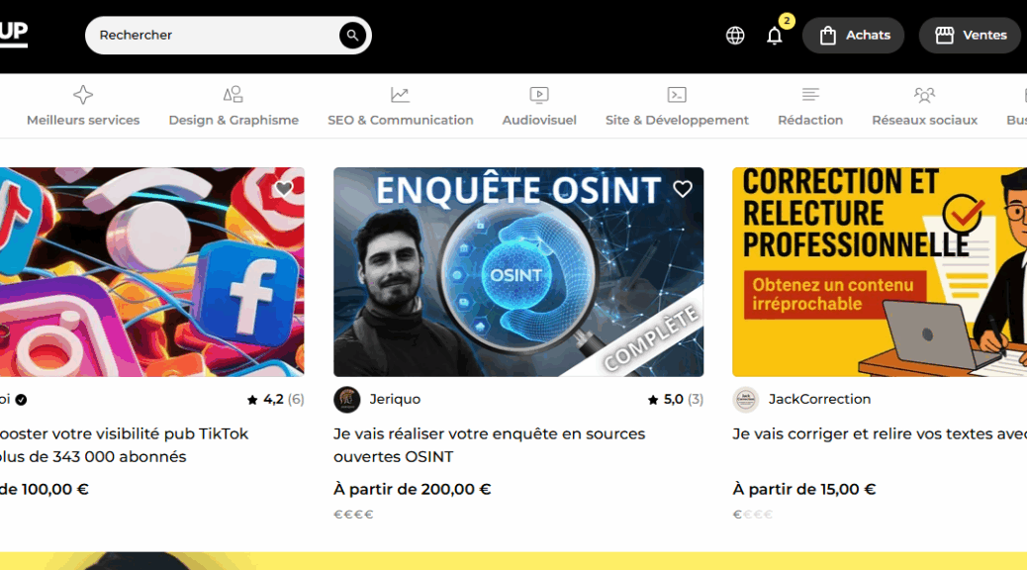Select Site & Développement terminal icon
Viewport: 1027px width, 570px height.
(677, 95)
